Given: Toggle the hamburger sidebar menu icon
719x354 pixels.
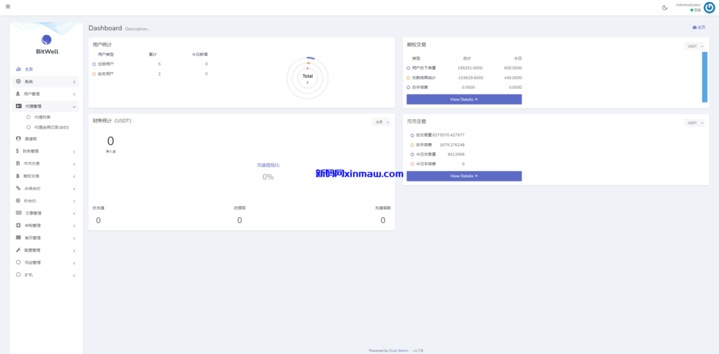Looking at the screenshot, I should [x=8, y=7].
